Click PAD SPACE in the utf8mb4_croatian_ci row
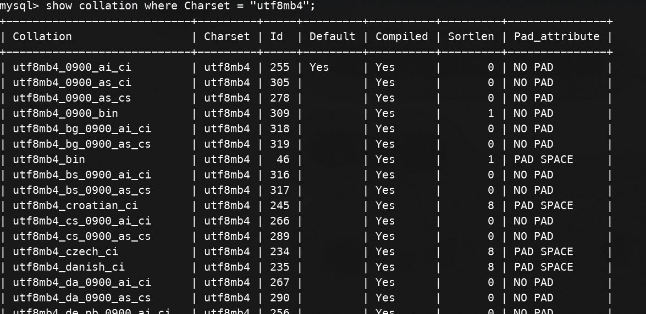 click(x=543, y=205)
